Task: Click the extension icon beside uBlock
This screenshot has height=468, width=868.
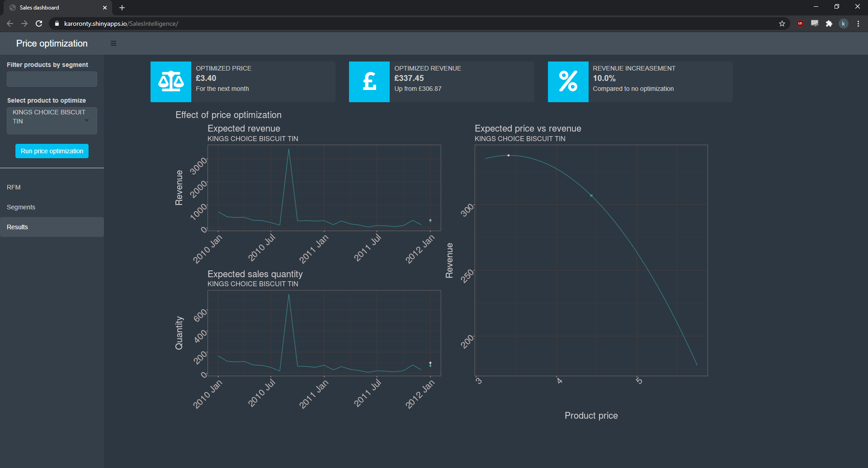Action: 815,24
